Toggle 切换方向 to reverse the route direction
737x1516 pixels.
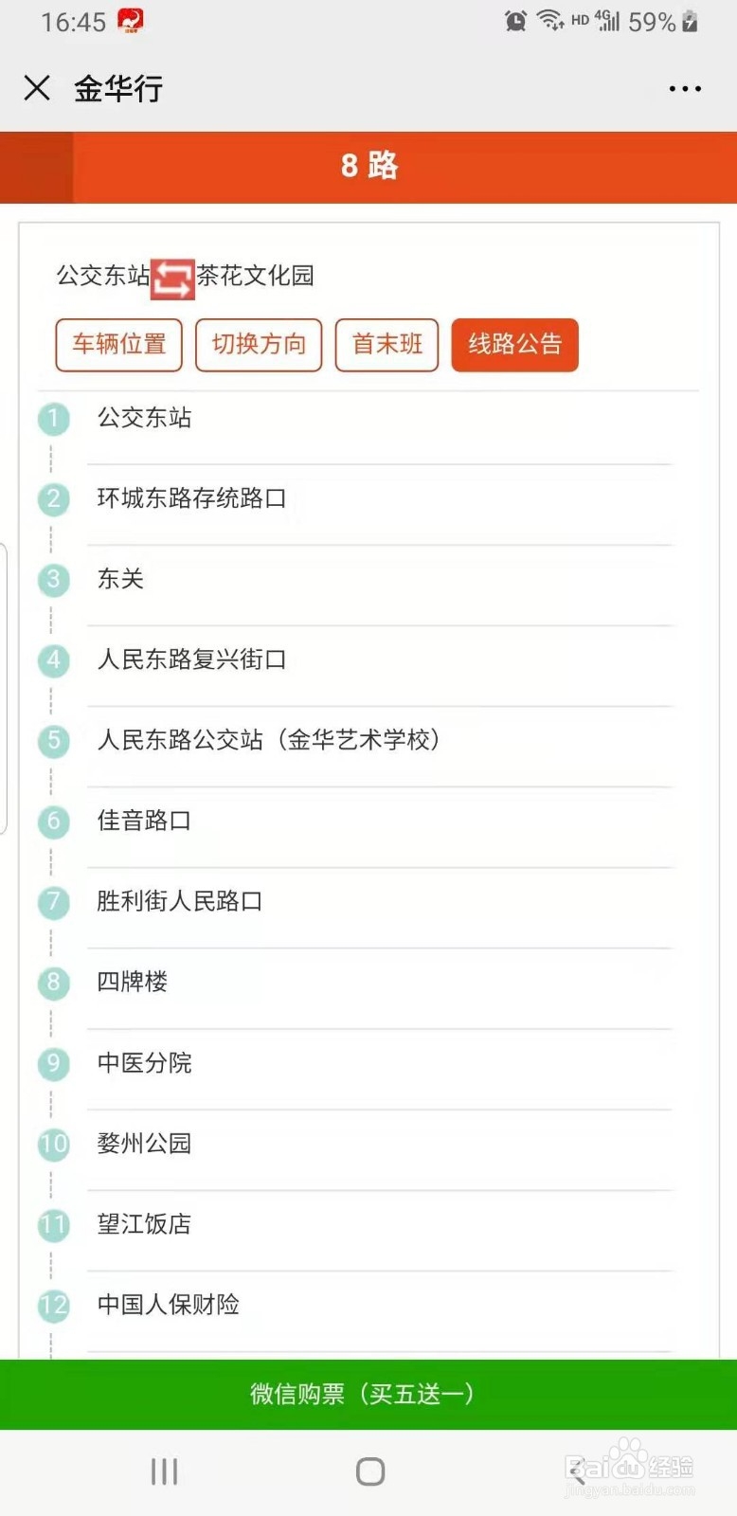tap(259, 345)
